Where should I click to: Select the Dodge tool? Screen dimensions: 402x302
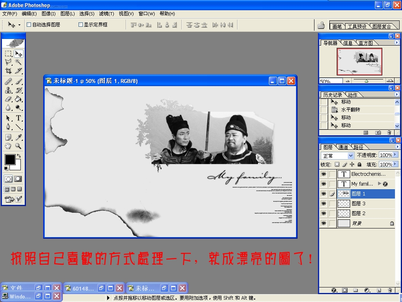[18, 108]
